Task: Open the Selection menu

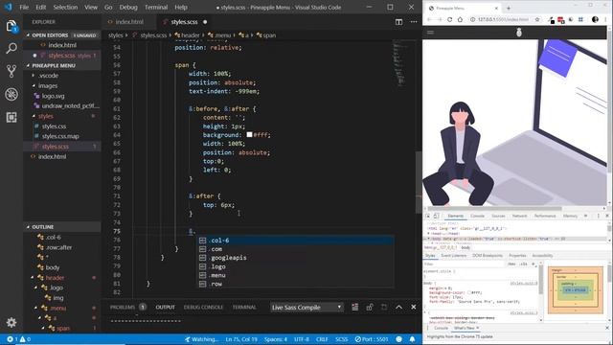Action: [x=65, y=7]
